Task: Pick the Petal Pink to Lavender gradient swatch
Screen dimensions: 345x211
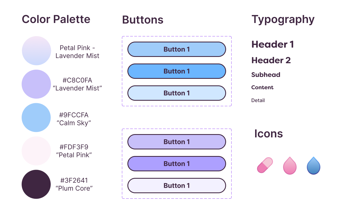Action: (x=36, y=51)
